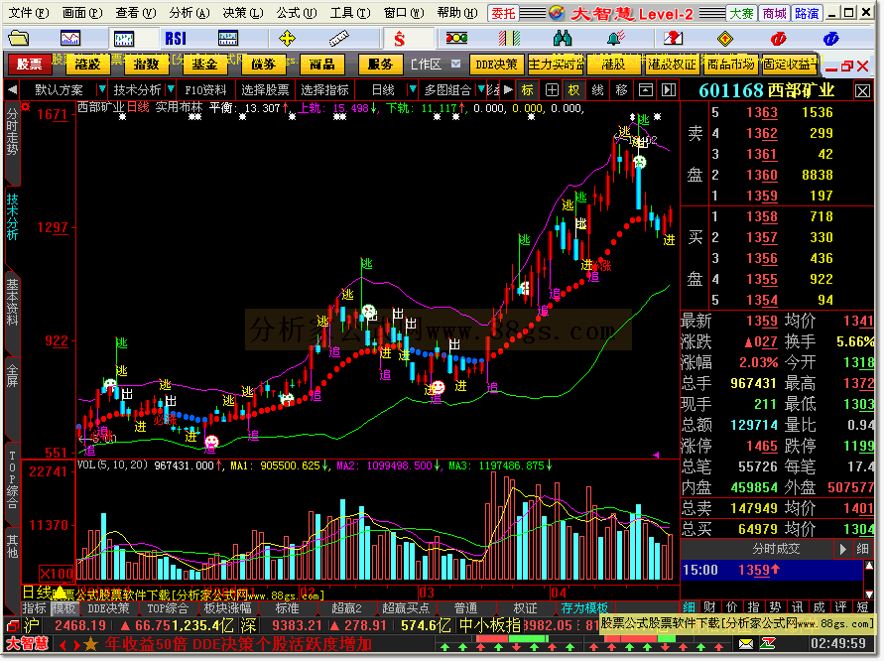Toggle the 标 chart marker button
The image size is (884, 661).
point(528,90)
